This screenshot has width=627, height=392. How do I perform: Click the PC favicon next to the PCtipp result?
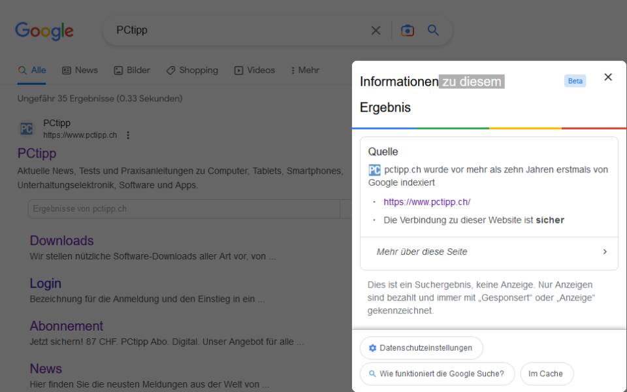(27, 129)
